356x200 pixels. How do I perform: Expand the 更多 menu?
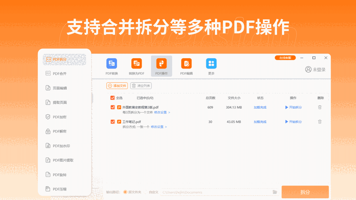click(x=211, y=66)
